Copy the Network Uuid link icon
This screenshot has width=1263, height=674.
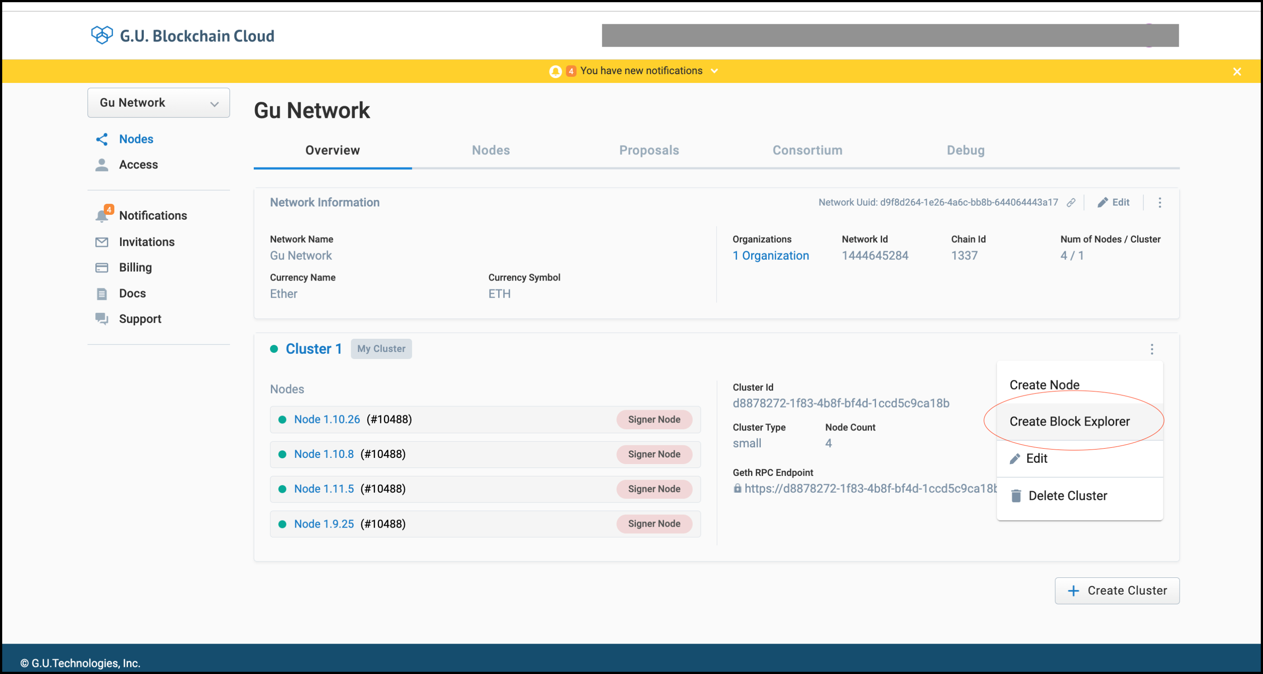coord(1071,203)
